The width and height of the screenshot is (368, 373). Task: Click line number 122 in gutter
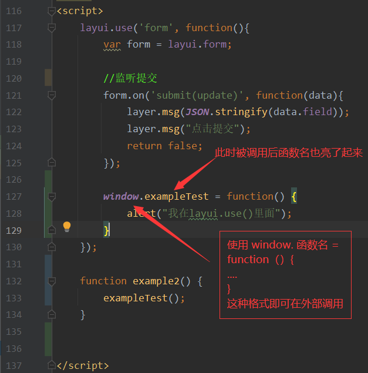tap(13, 112)
